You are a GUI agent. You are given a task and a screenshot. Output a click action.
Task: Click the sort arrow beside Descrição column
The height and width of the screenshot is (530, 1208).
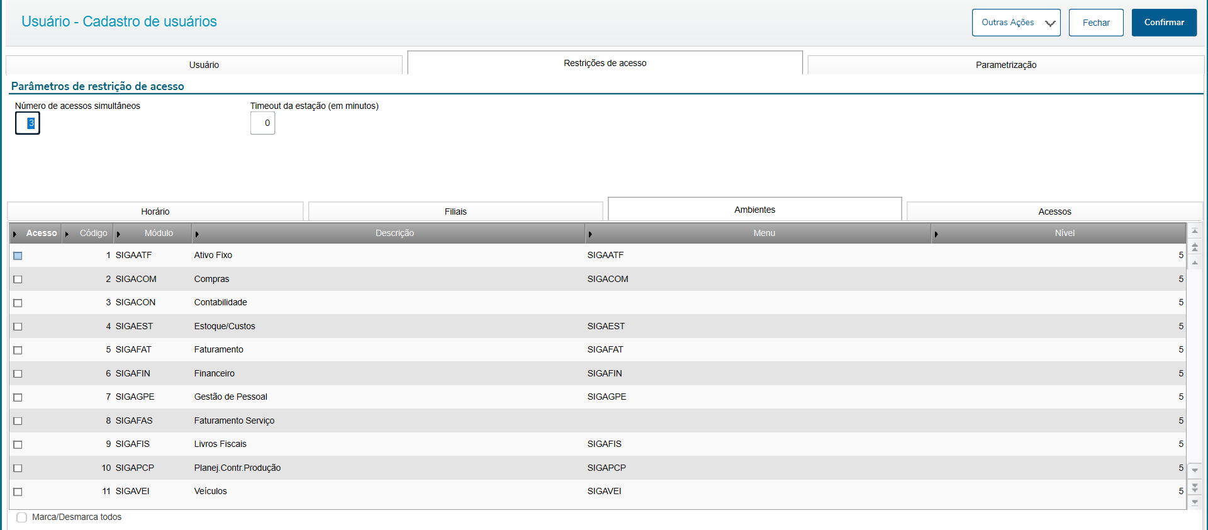197,234
